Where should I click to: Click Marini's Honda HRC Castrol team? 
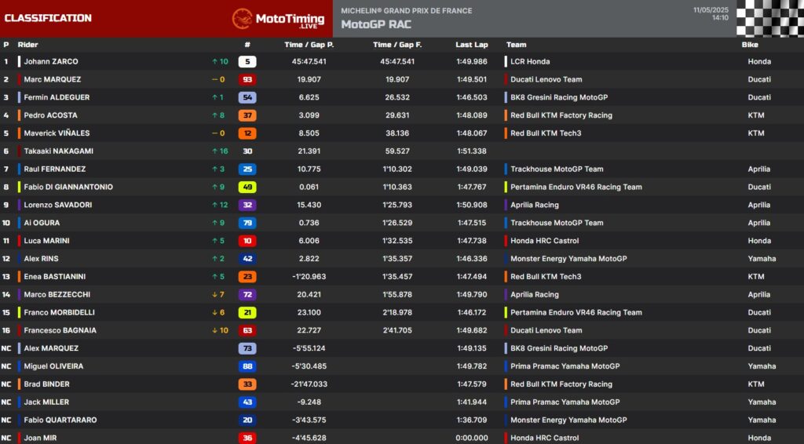(544, 241)
